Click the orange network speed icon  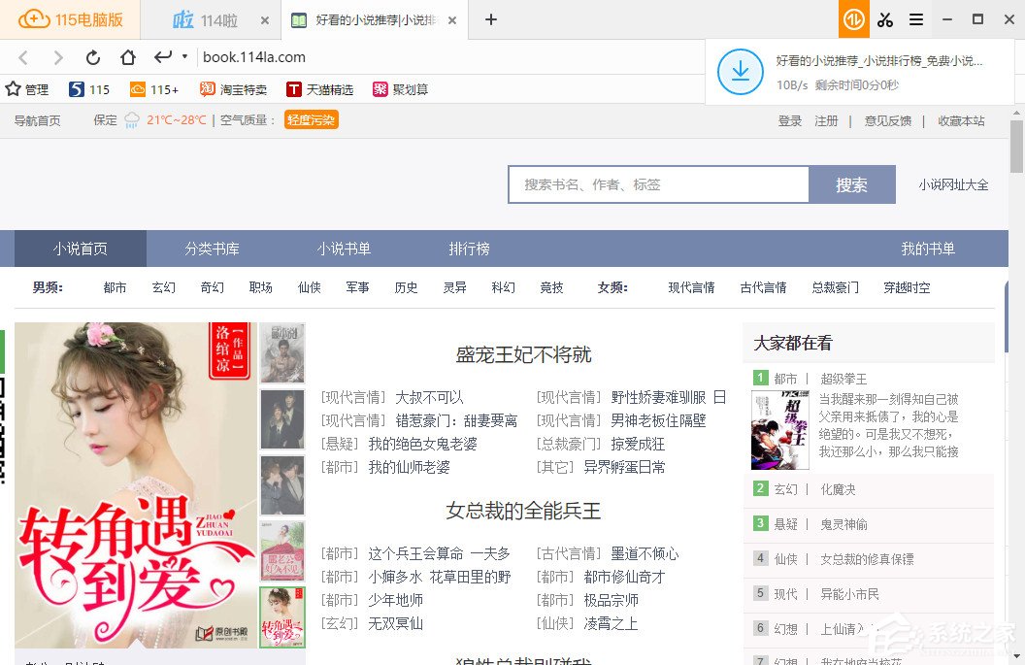click(853, 19)
